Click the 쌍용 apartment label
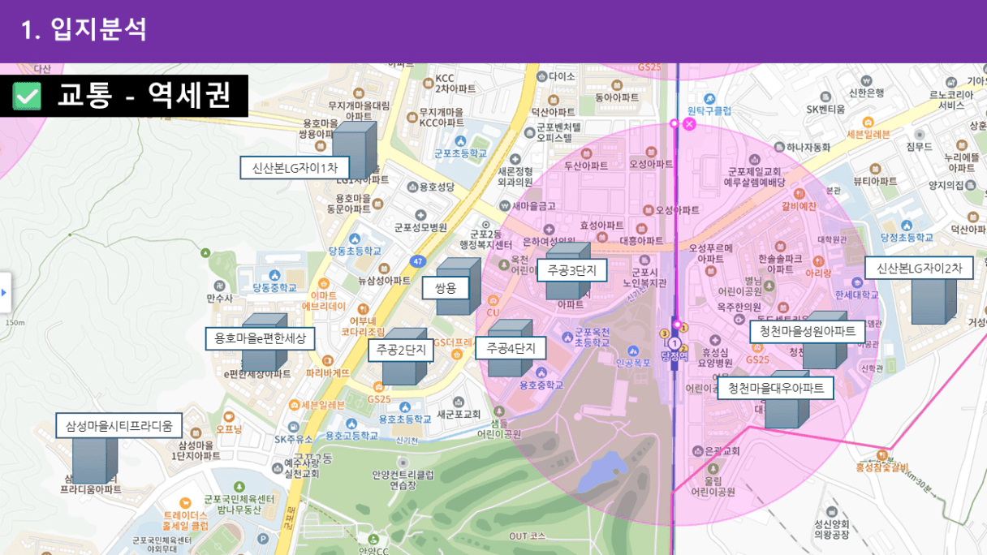 pos(446,287)
